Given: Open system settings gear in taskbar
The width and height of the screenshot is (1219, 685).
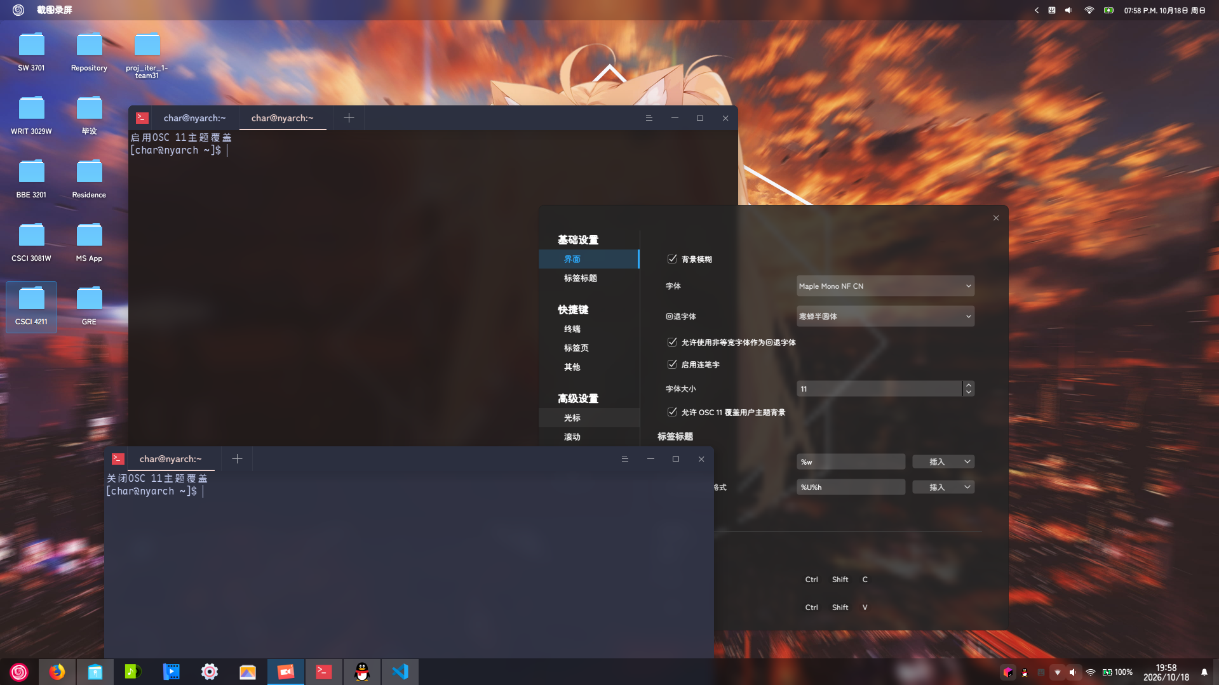Looking at the screenshot, I should click(210, 672).
